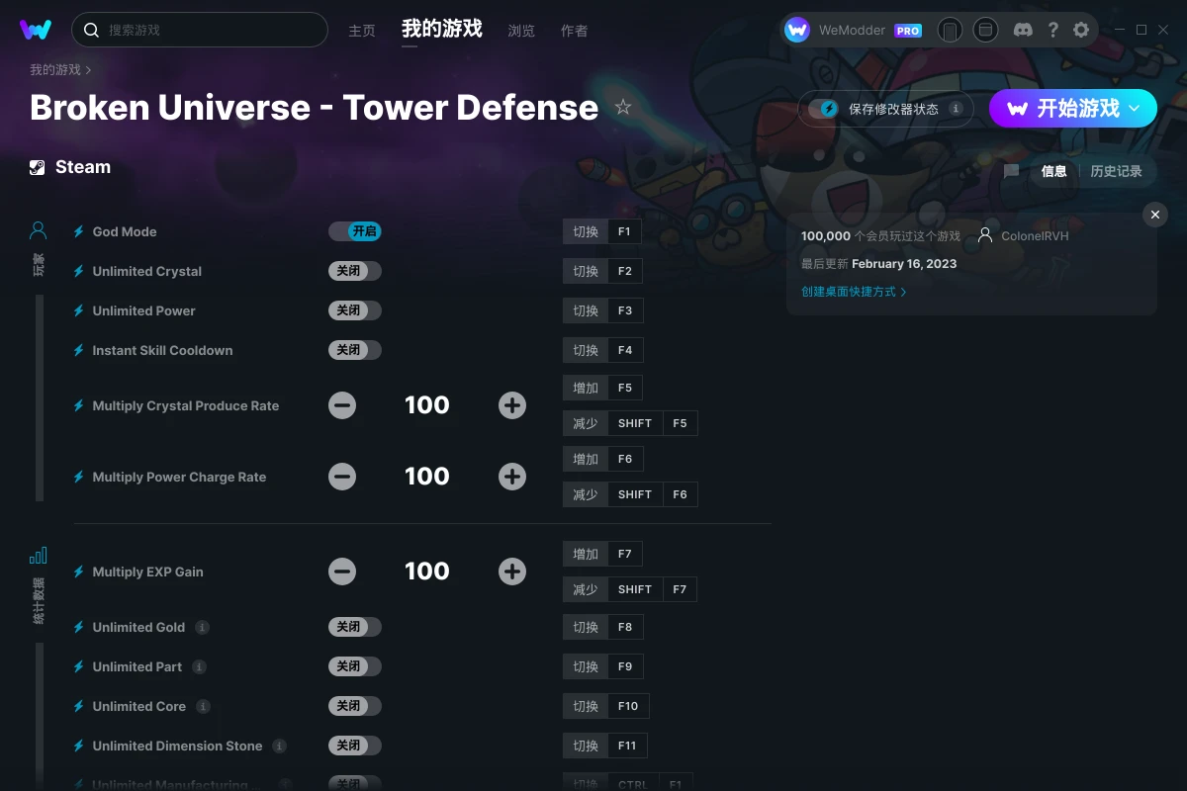
Task: Decrease Multiply EXP Gain value
Action: [342, 571]
